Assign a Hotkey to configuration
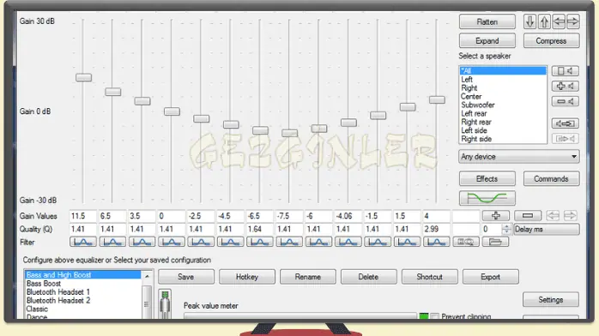Screen dimensions: 599x336 point(247,277)
